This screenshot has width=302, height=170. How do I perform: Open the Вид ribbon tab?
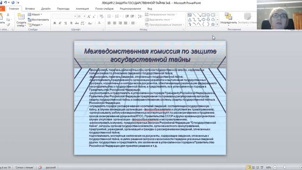pyautogui.click(x=150, y=8)
